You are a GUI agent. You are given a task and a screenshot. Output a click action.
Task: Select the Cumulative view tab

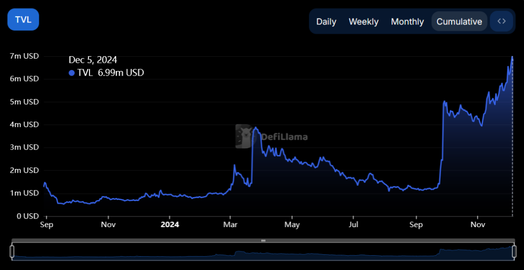pyautogui.click(x=459, y=21)
